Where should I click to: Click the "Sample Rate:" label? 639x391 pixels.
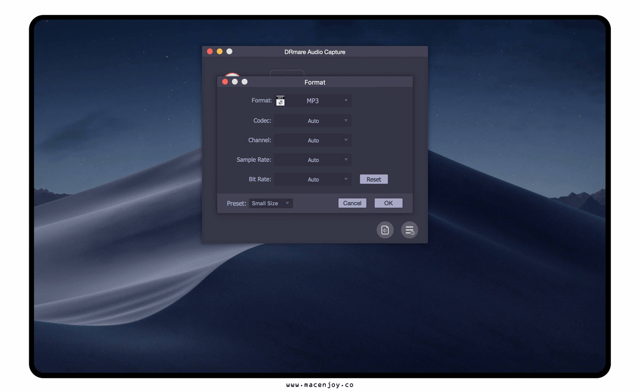click(254, 160)
